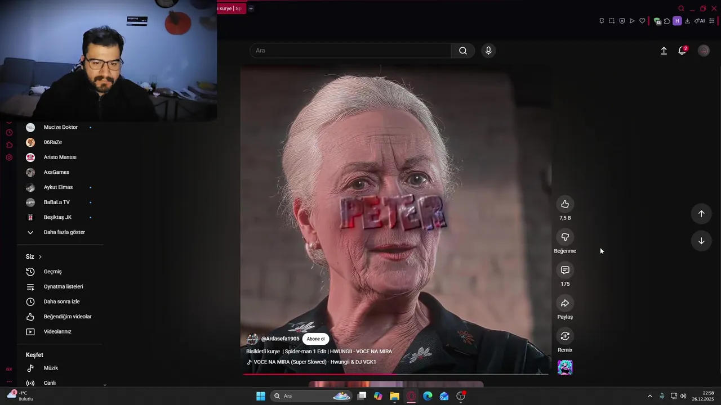
Task: Open Daha sonra izle list
Action: (60, 301)
